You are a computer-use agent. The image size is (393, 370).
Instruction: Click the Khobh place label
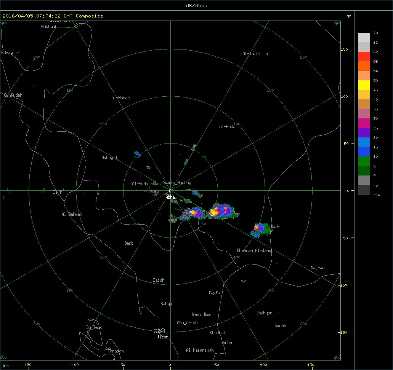click(x=226, y=343)
